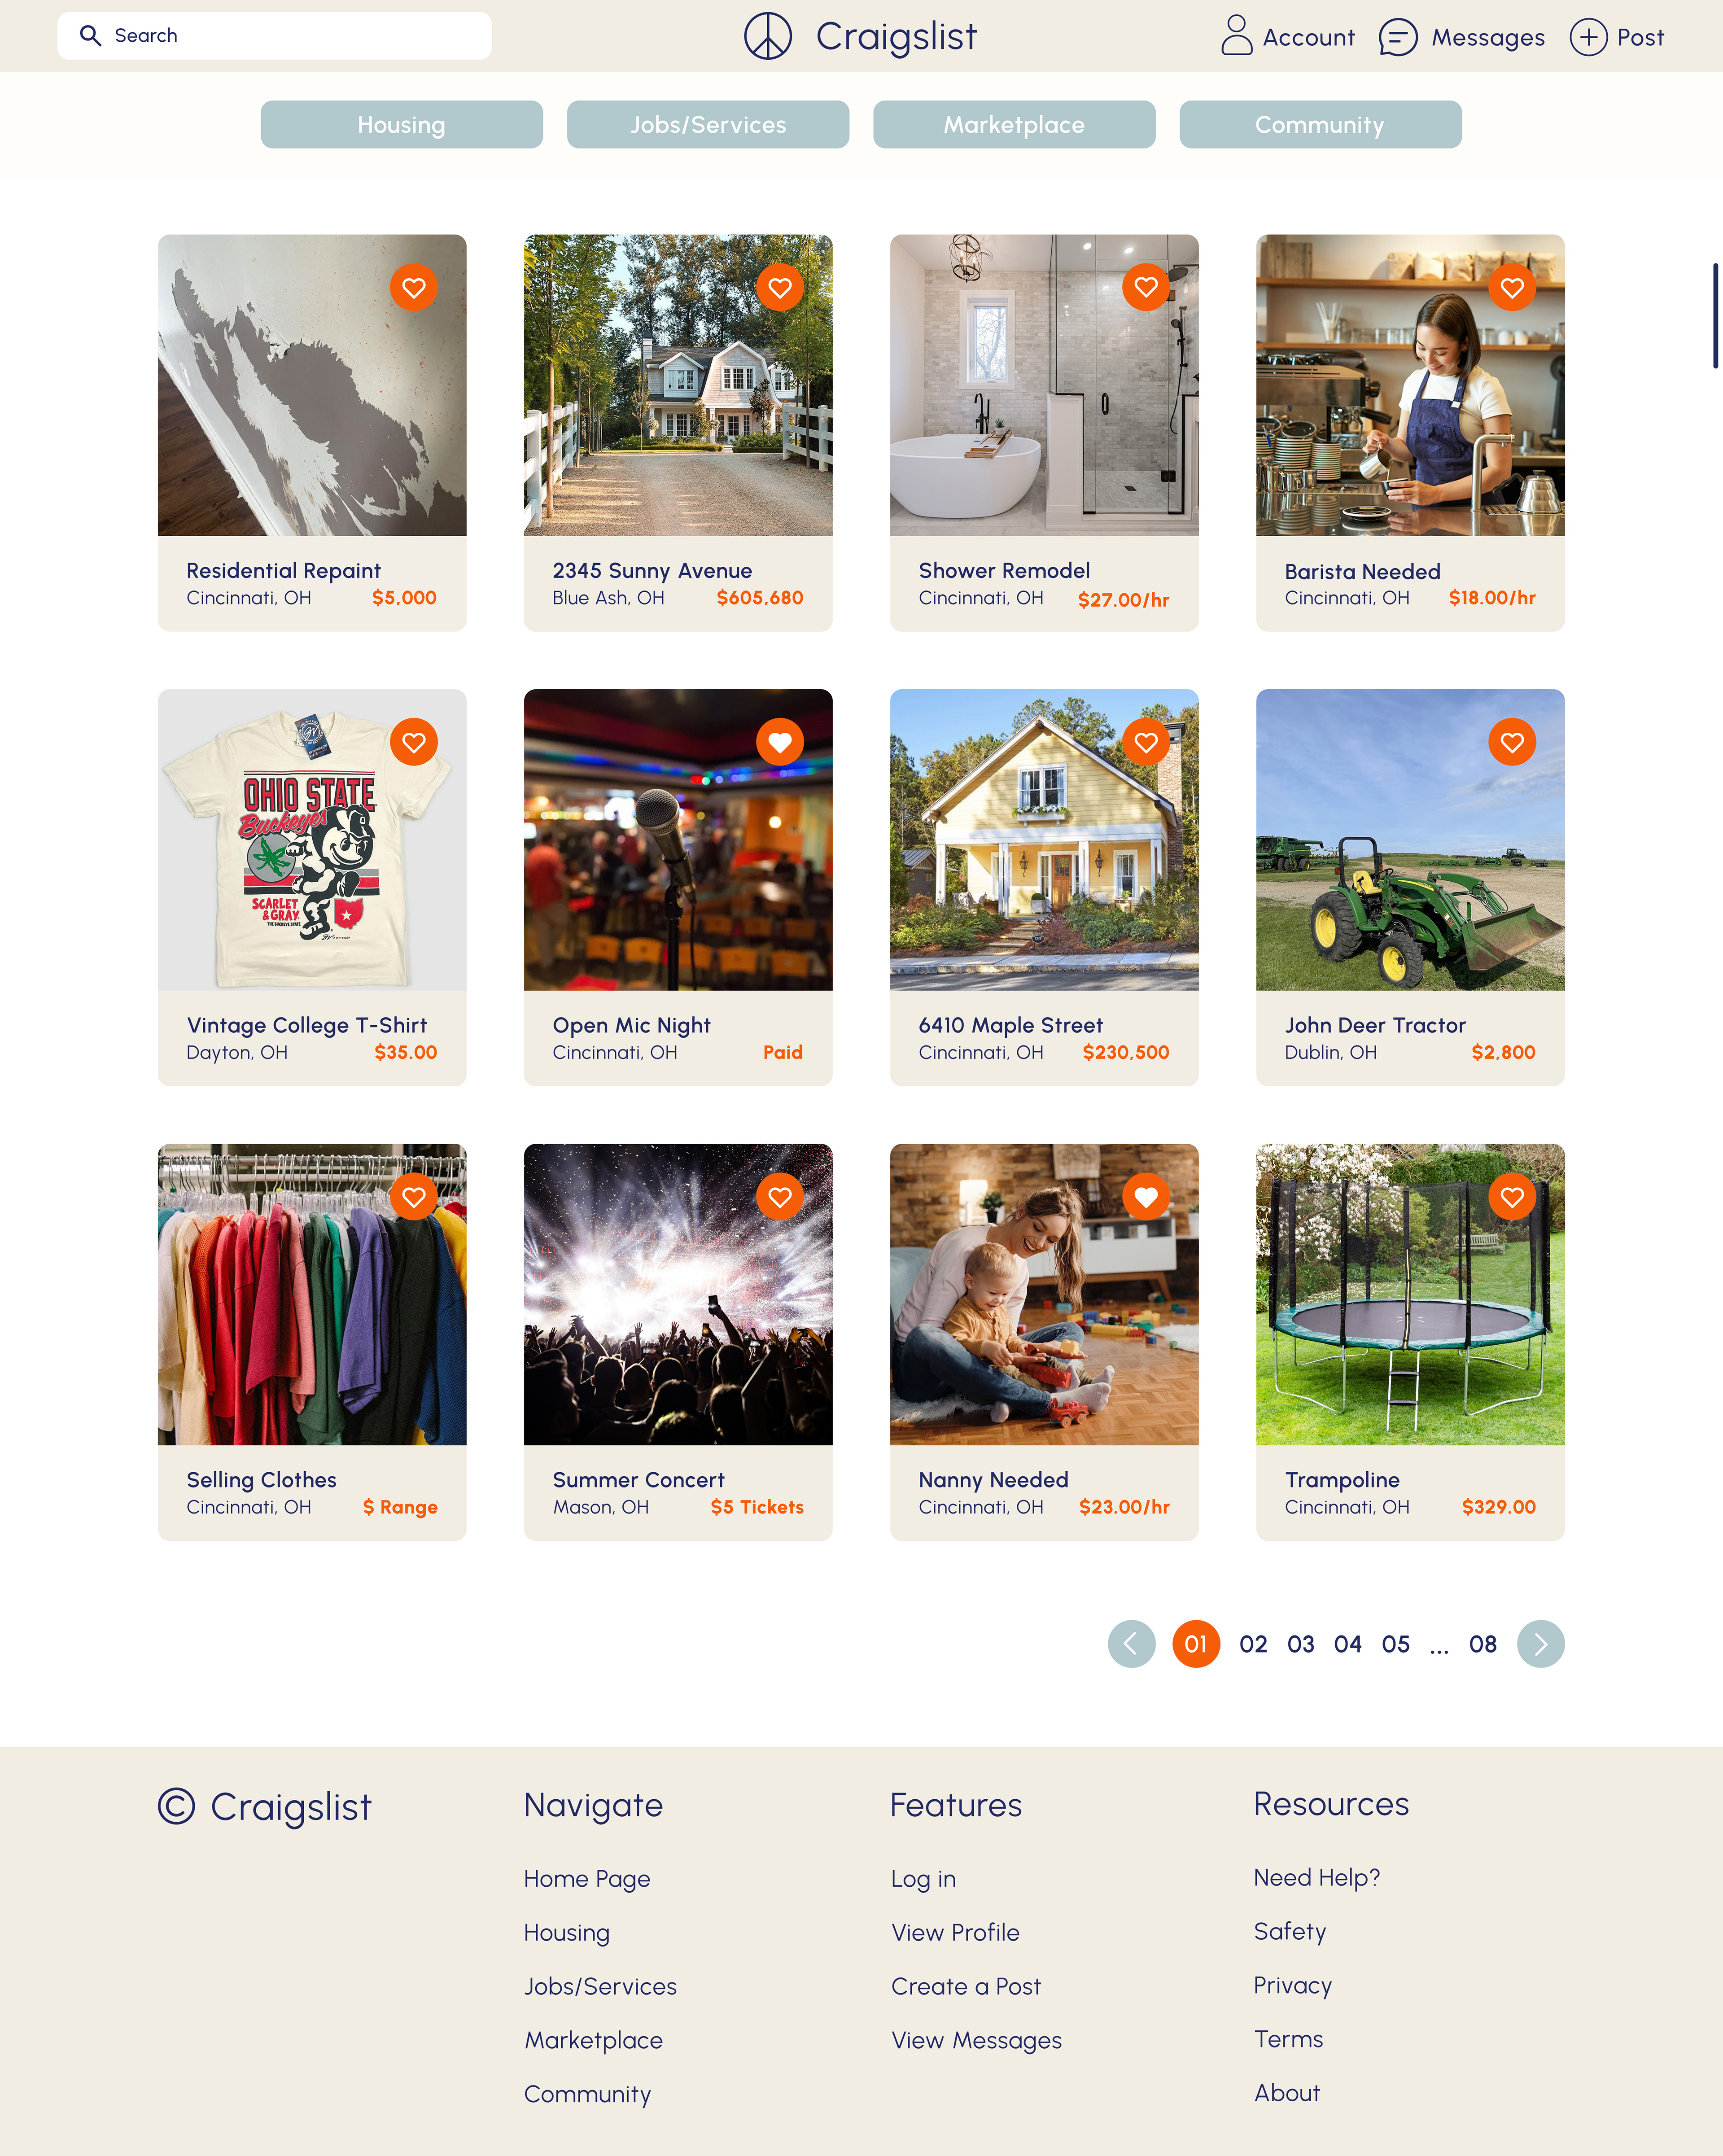Go to next page arrow

click(1540, 1644)
